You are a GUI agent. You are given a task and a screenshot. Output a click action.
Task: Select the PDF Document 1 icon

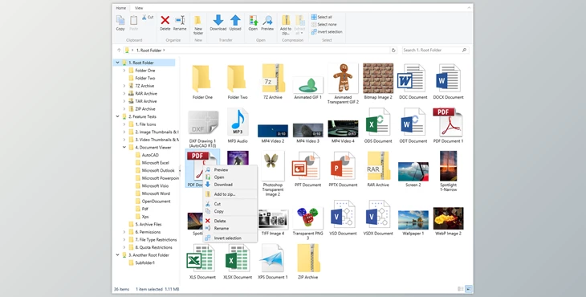click(448, 122)
